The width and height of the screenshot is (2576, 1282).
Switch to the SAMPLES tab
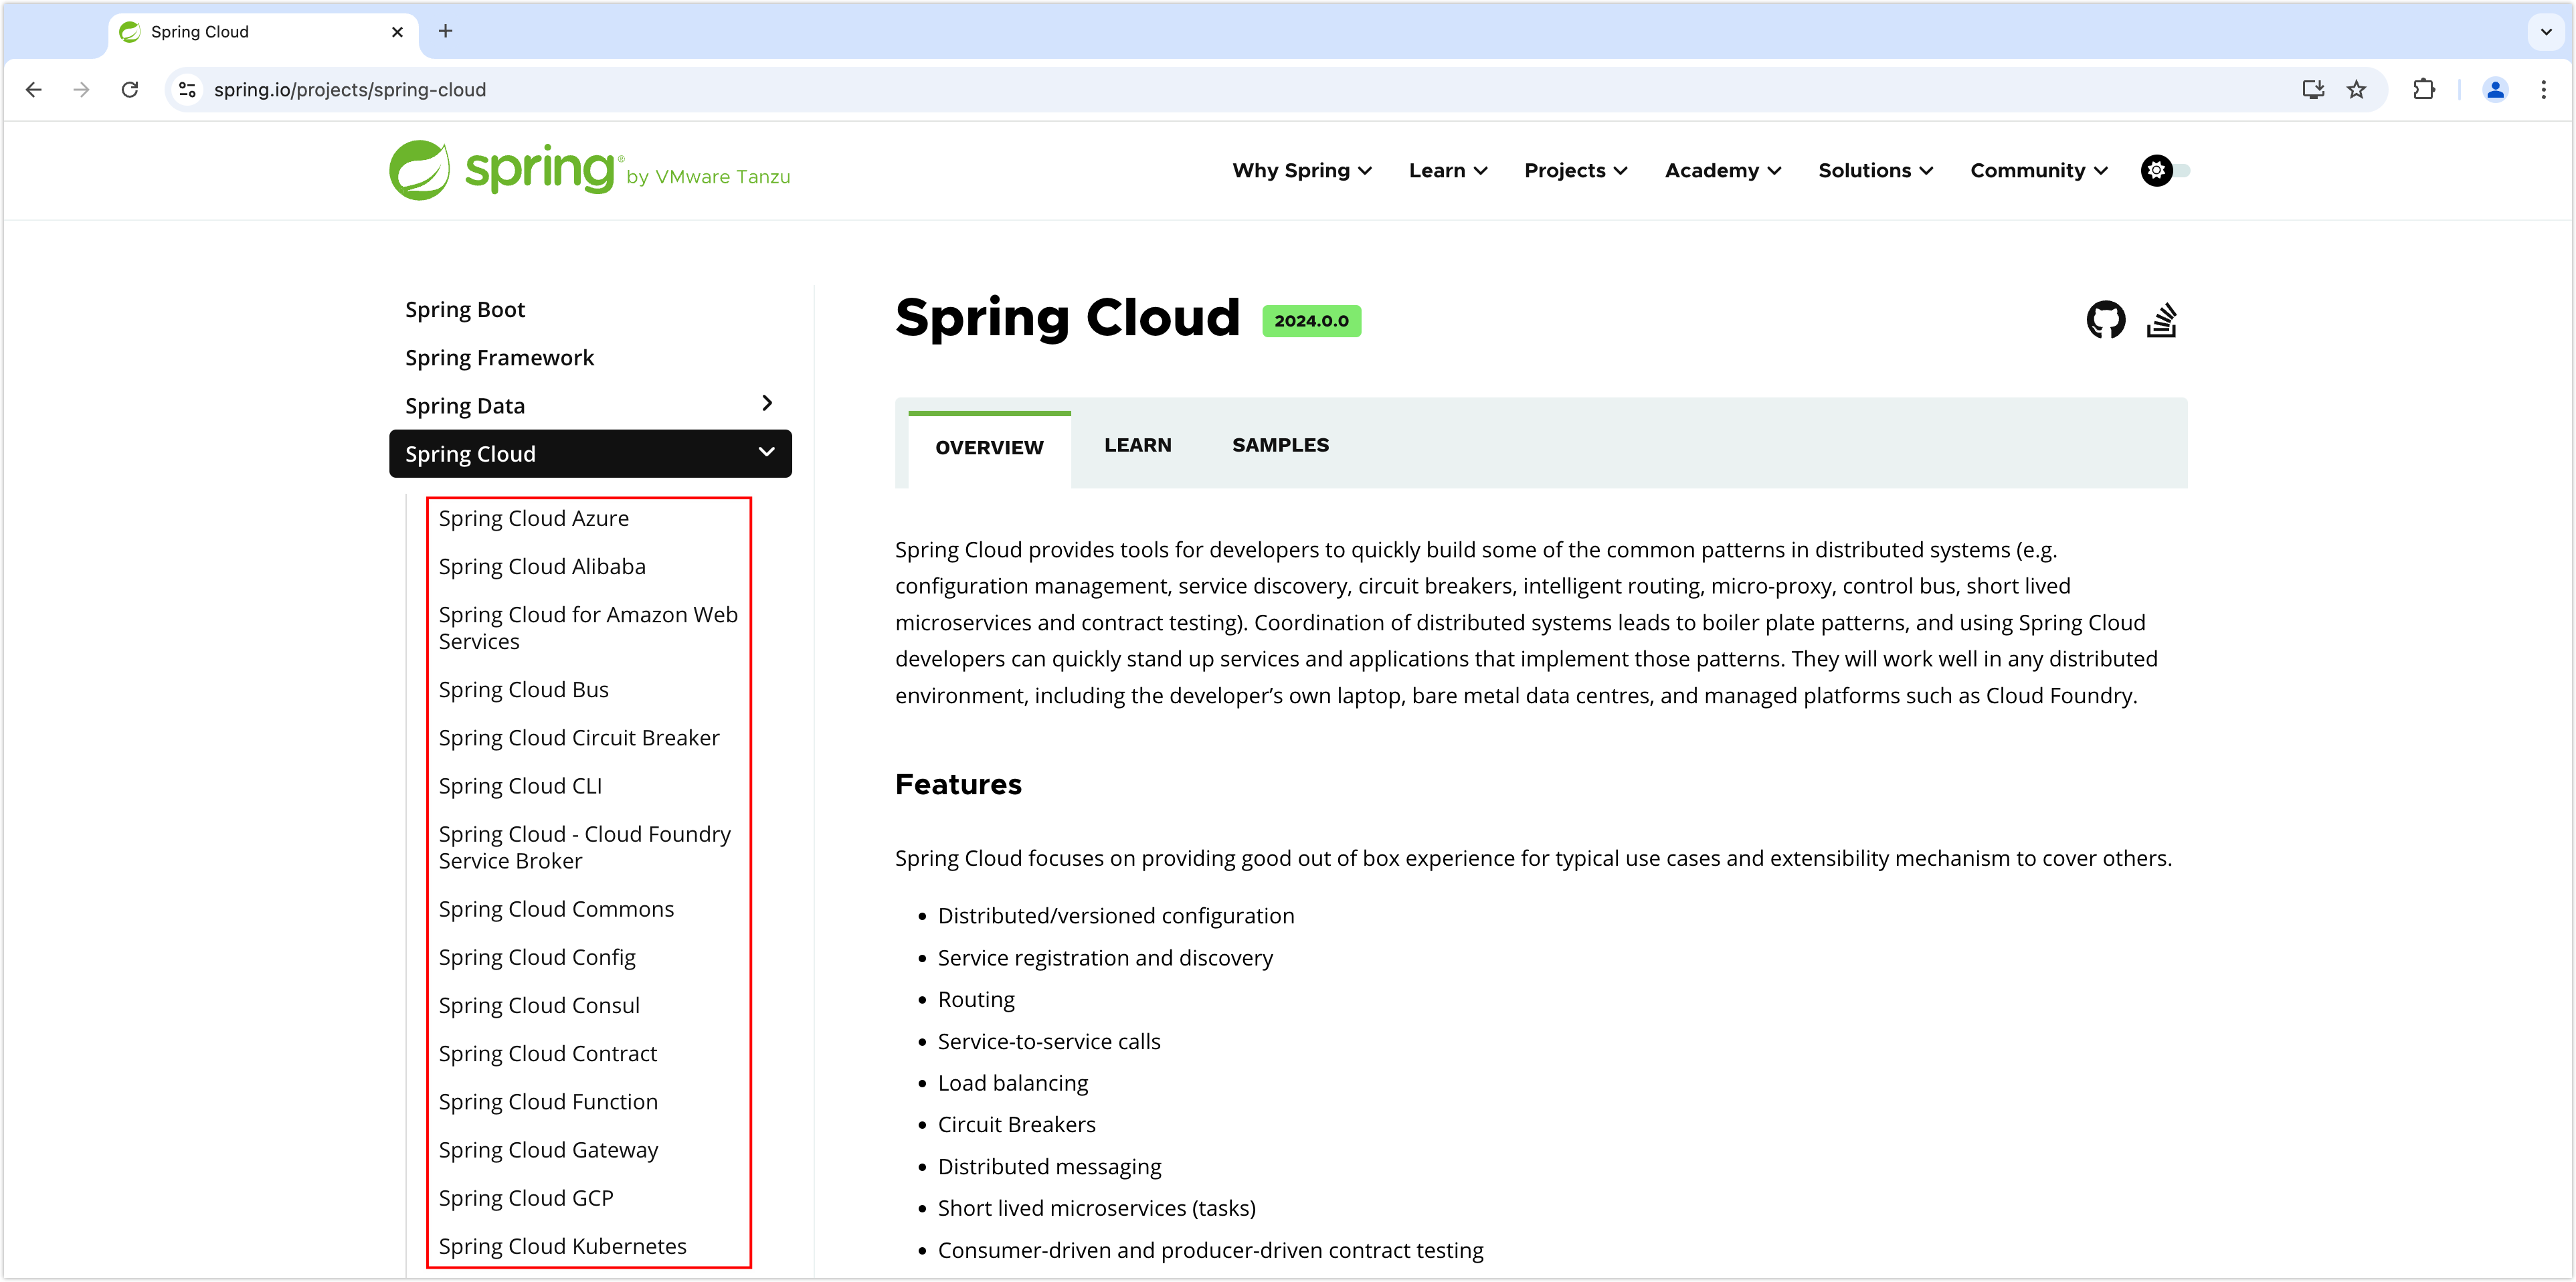click(1280, 444)
